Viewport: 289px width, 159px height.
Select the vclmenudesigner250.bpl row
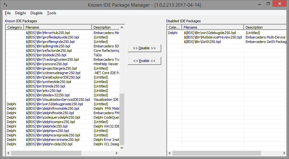(x=63, y=73)
